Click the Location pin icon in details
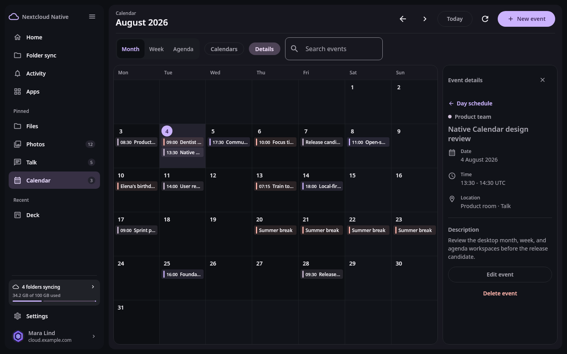This screenshot has width=567, height=354. (x=452, y=199)
